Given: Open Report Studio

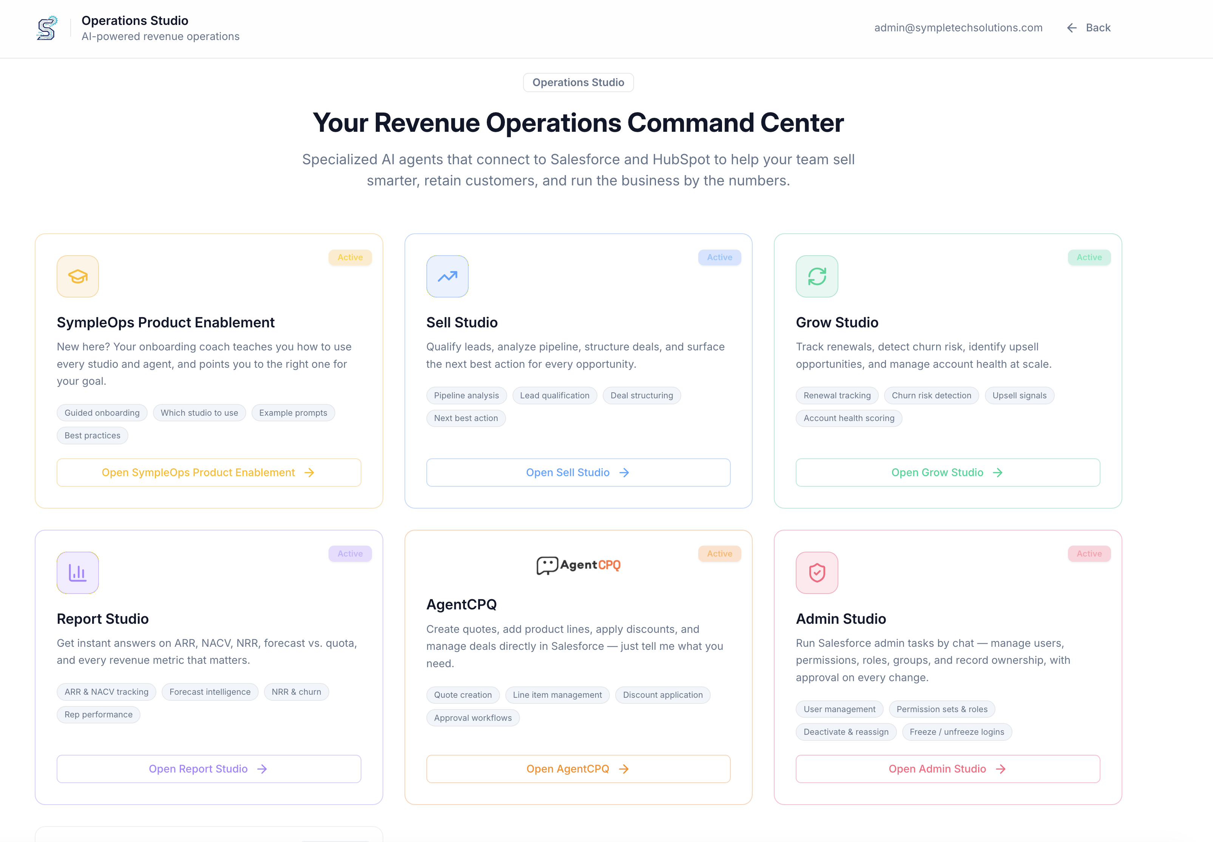Looking at the screenshot, I should pyautogui.click(x=209, y=769).
